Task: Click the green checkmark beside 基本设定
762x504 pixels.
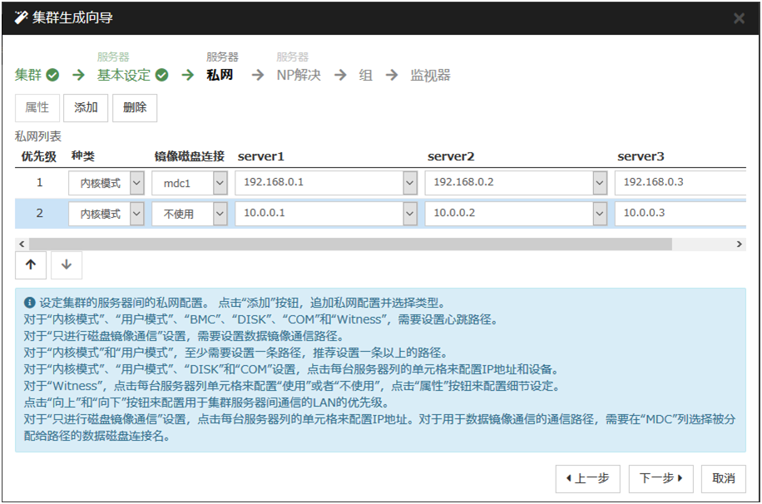Action: (161, 76)
